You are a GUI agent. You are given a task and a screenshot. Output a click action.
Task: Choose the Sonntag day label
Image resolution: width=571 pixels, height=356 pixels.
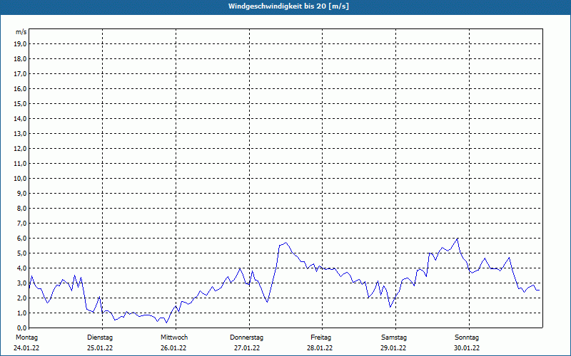(467, 337)
